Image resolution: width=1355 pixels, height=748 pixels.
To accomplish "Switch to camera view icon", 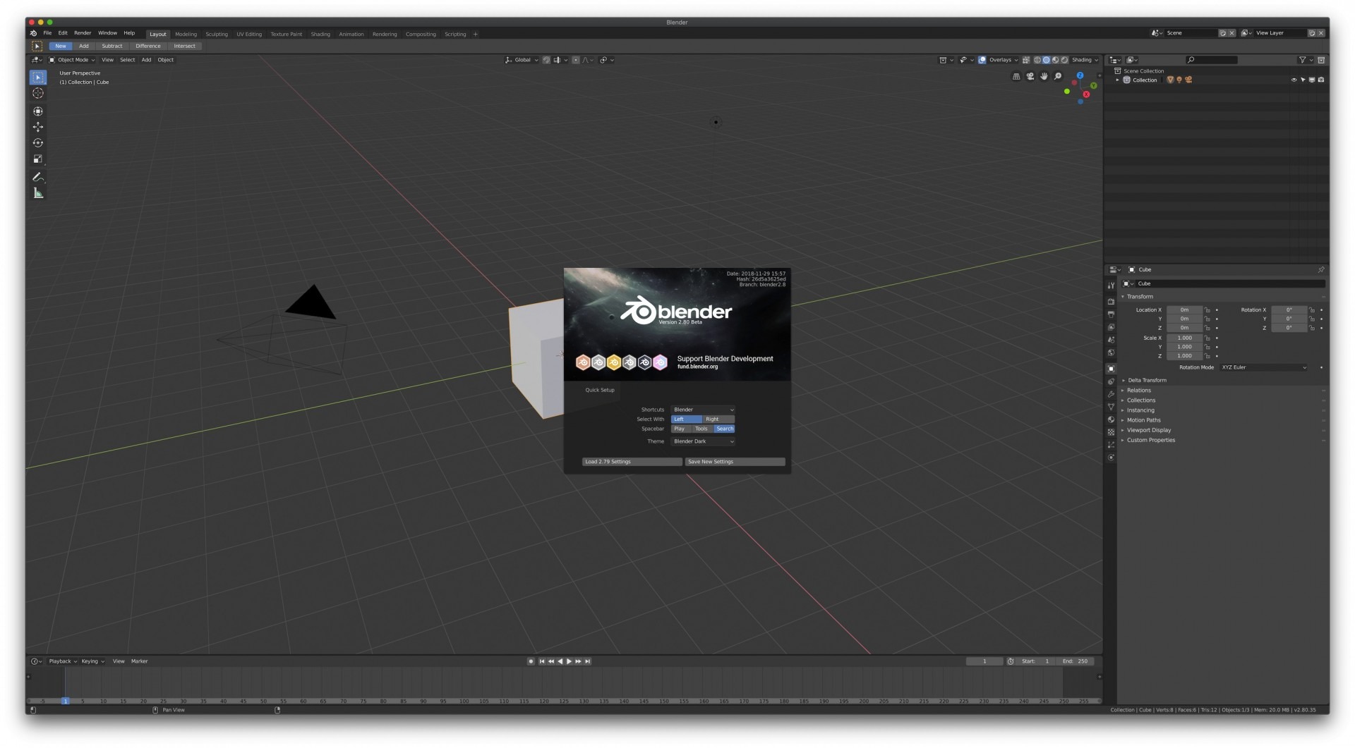I will (1030, 76).
